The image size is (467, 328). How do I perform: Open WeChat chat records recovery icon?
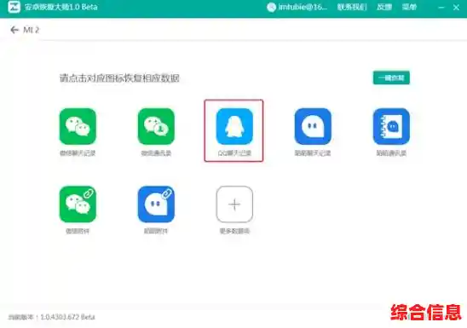pos(78,126)
